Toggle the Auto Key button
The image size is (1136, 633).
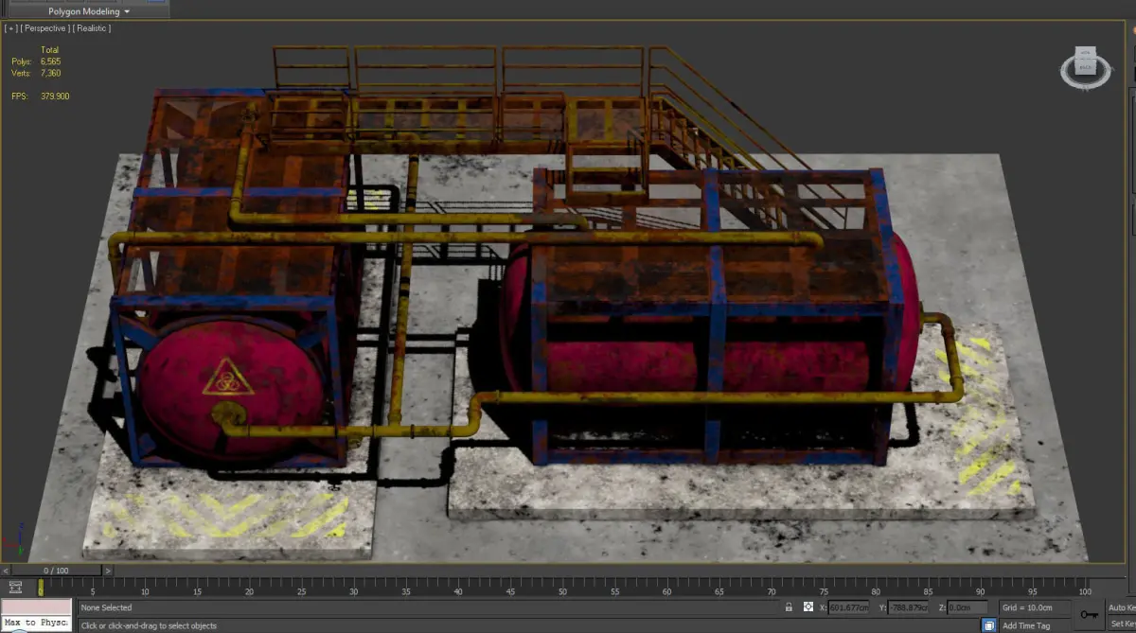tap(1122, 607)
